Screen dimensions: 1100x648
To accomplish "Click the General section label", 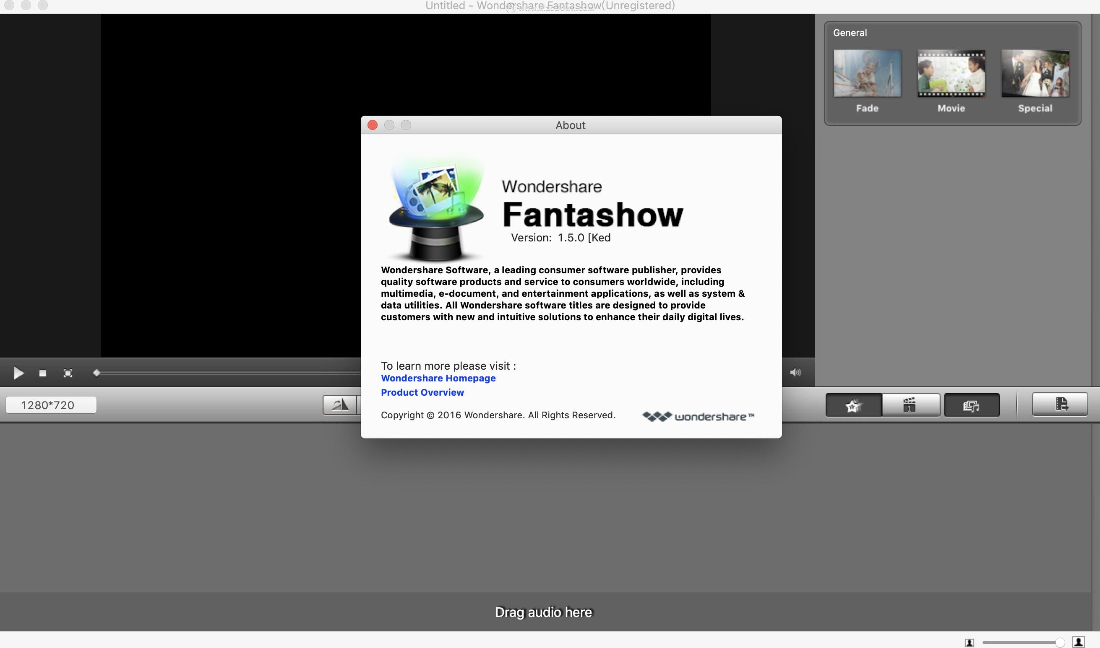I will pos(850,33).
